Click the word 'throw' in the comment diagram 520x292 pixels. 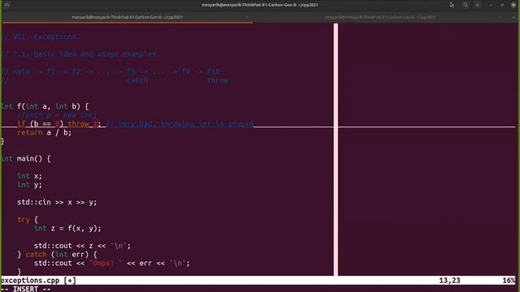(218, 80)
